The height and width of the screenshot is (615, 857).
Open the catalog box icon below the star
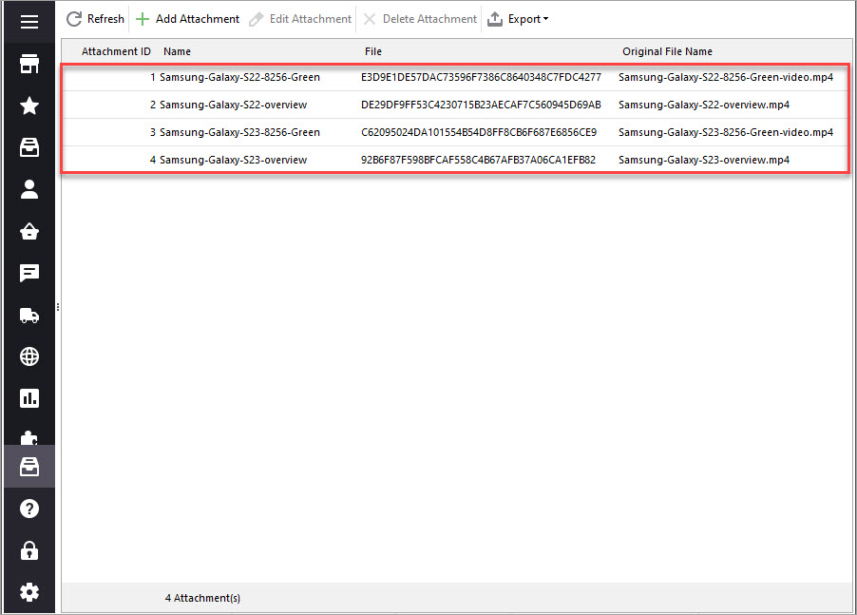pos(29,147)
